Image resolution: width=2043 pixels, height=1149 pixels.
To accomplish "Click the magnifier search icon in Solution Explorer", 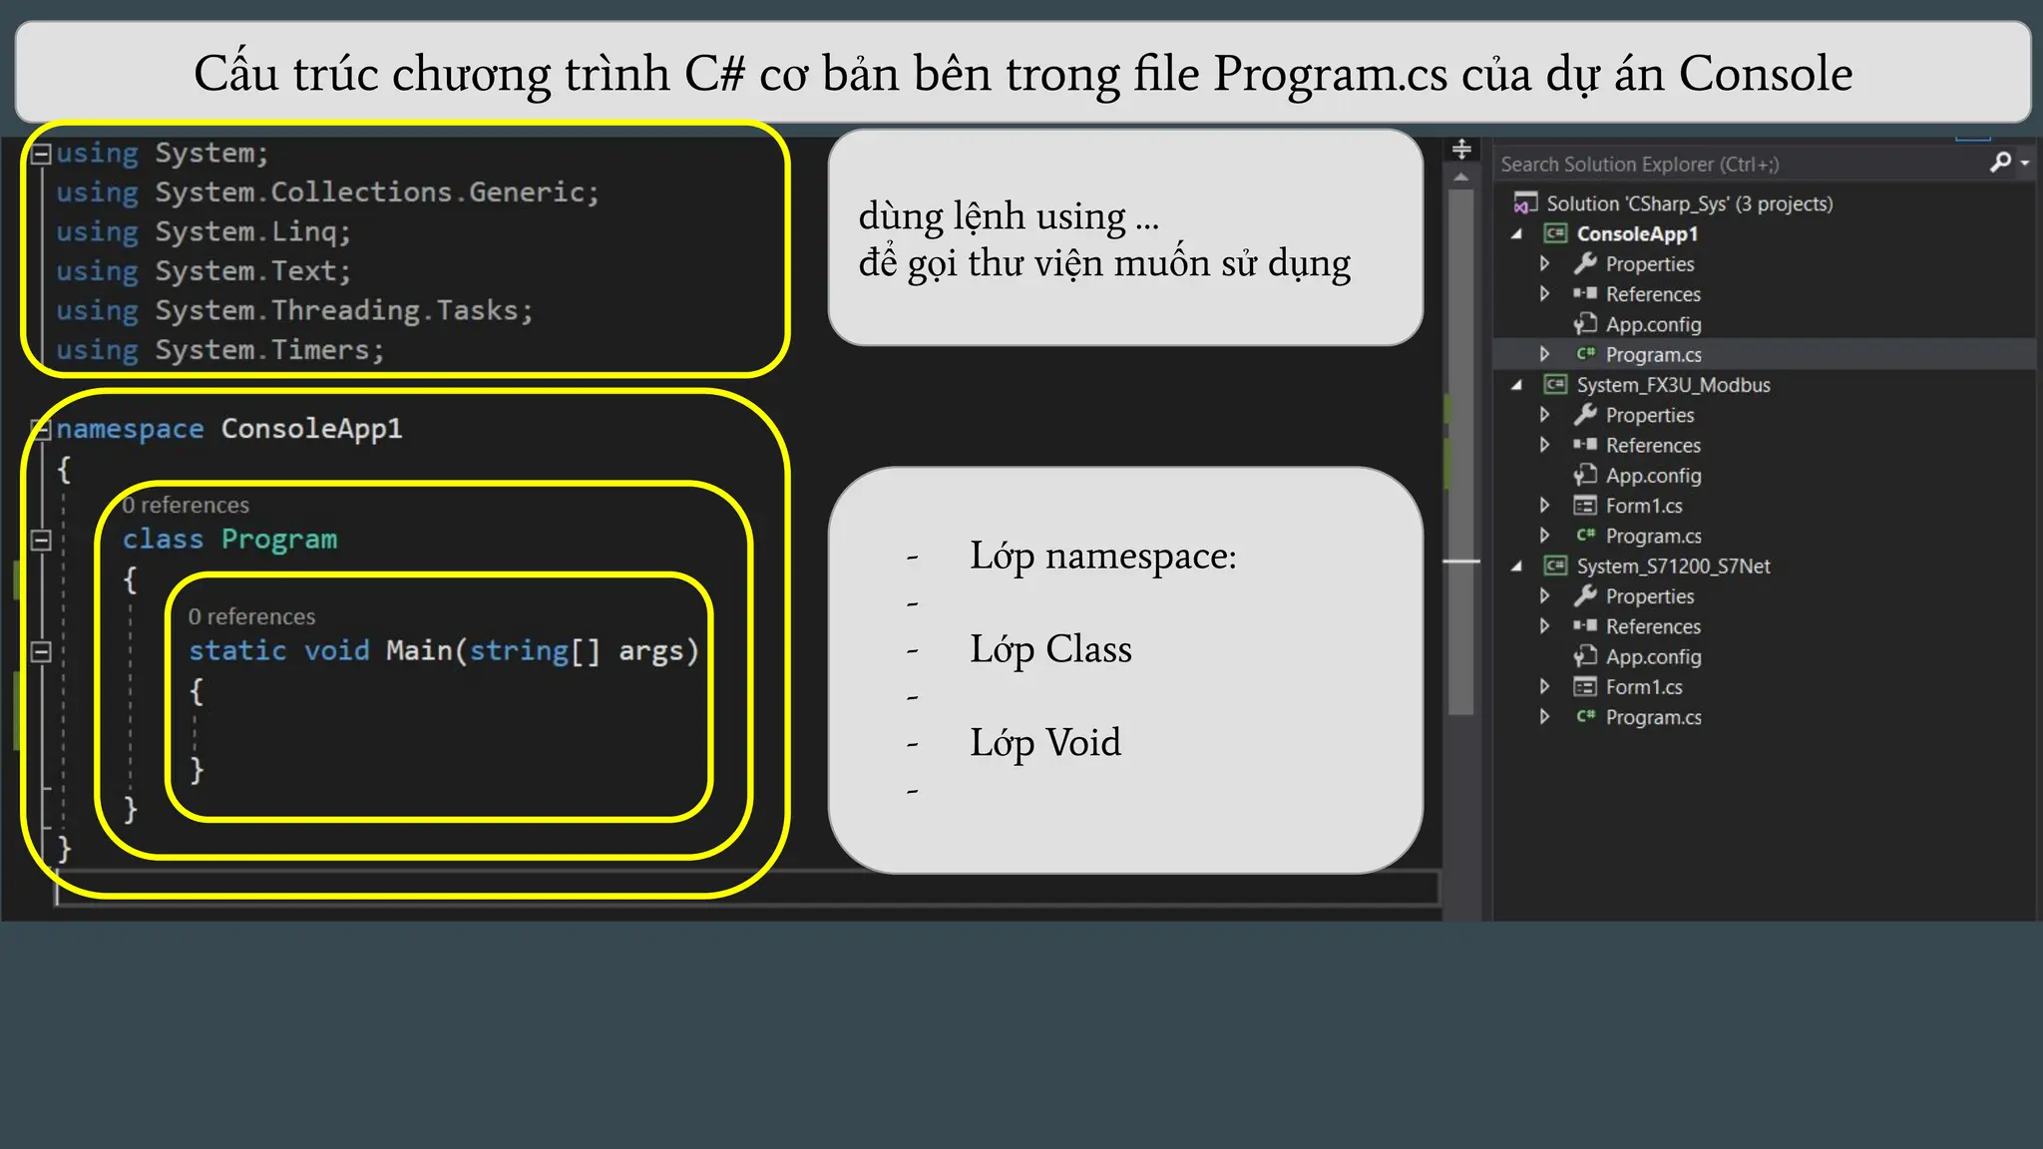I will click(1999, 163).
